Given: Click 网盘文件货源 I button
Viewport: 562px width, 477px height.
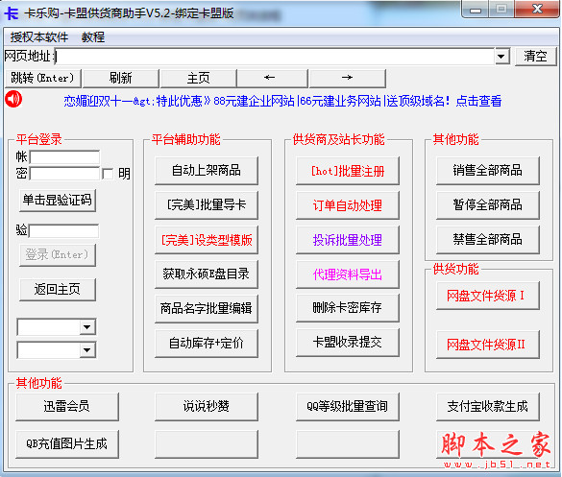Looking at the screenshot, I should tap(487, 296).
